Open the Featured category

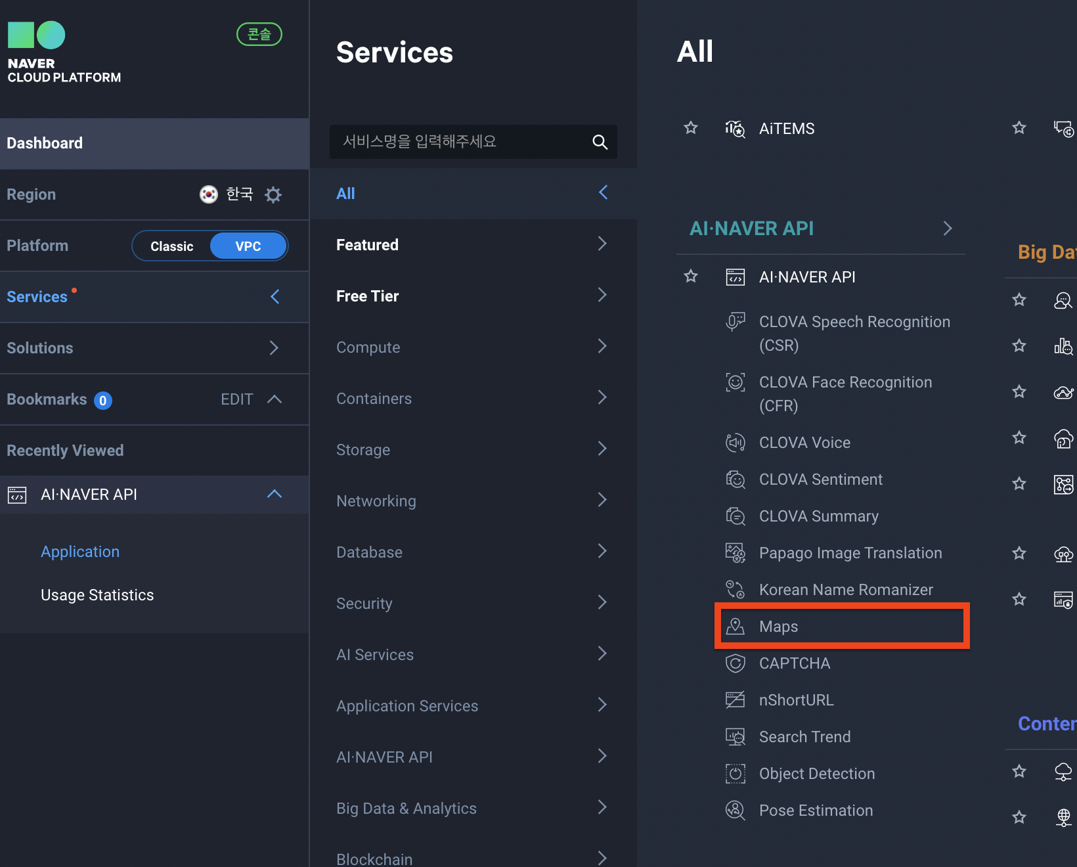[x=473, y=245]
